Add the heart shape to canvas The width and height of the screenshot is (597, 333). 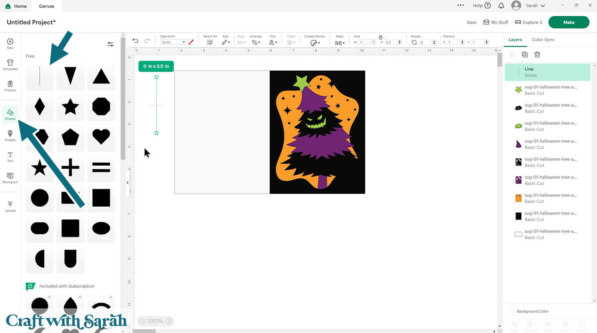pyautogui.click(x=101, y=137)
